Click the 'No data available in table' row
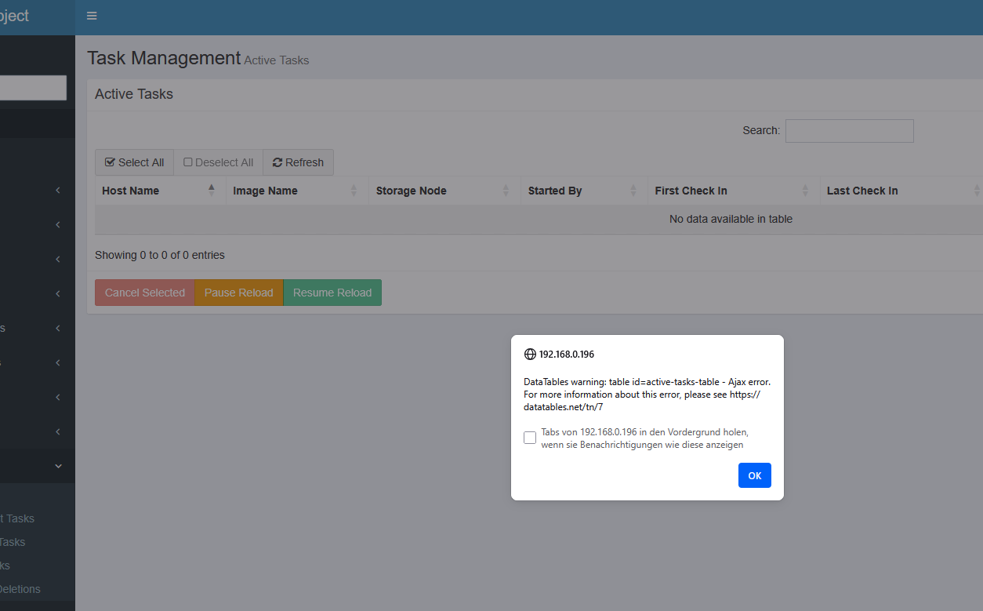 [x=539, y=220]
